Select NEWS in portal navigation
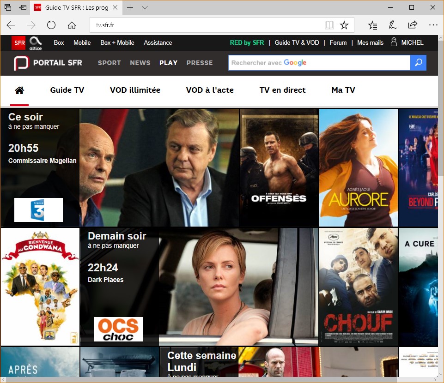This screenshot has width=444, height=383. (140, 63)
